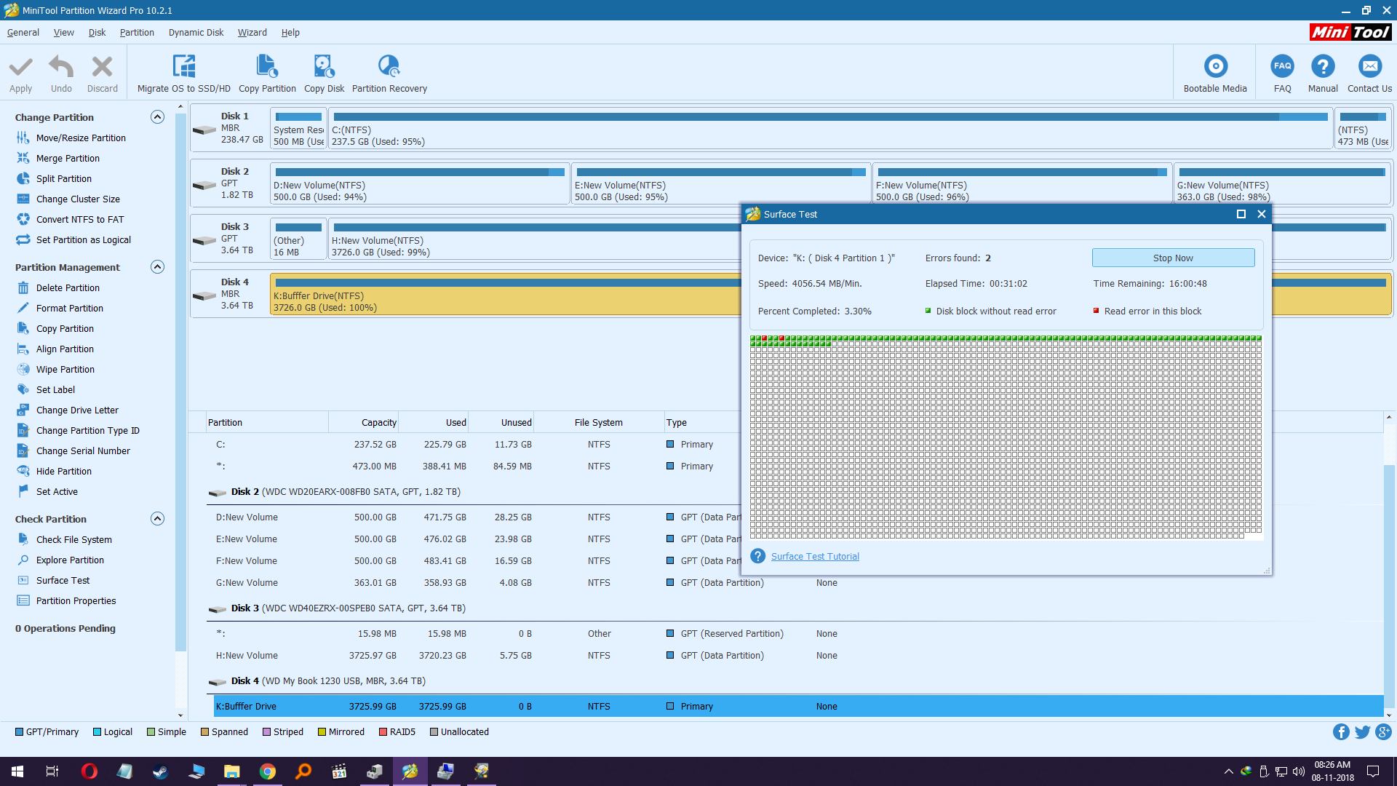Open Migrate OS to SSD/HD
1397x786 pixels.
183,72
